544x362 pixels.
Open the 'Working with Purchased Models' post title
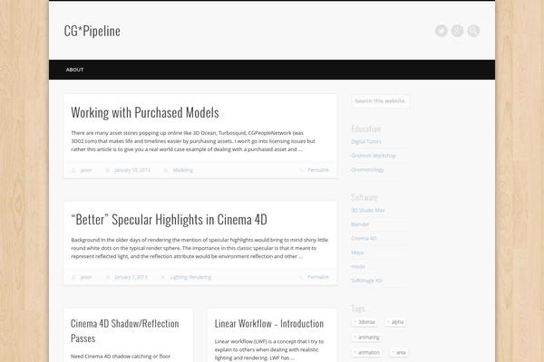tap(145, 112)
